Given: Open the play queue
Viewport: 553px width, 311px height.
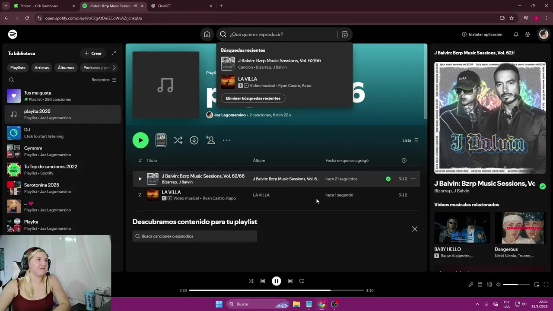Looking at the screenshot, I should pyautogui.click(x=480, y=285).
